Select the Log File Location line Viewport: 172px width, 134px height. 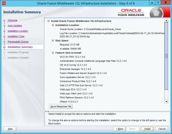pyautogui.click(x=112, y=35)
